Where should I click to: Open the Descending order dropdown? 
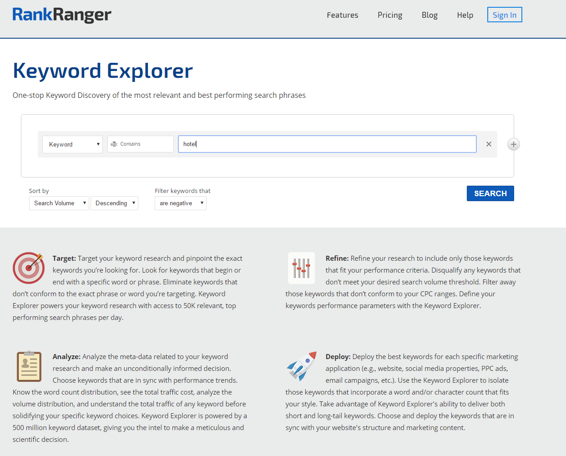pos(114,203)
